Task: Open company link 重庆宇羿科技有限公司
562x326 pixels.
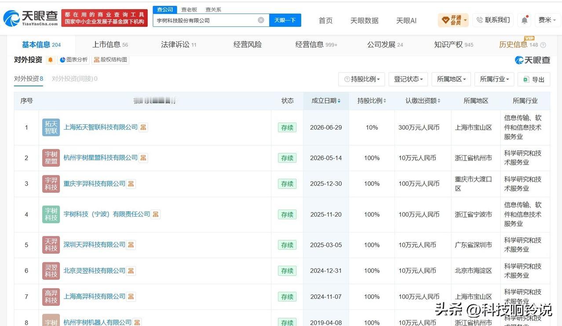Action: [94, 184]
